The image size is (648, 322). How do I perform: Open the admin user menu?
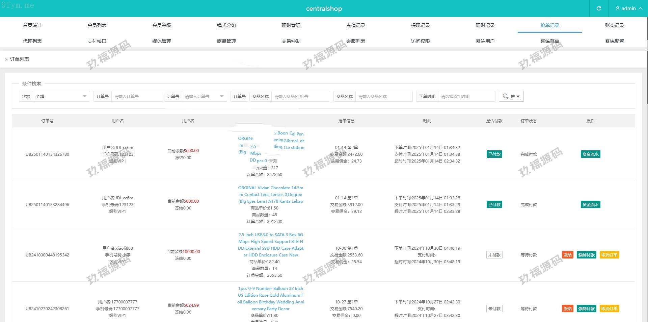click(x=628, y=8)
